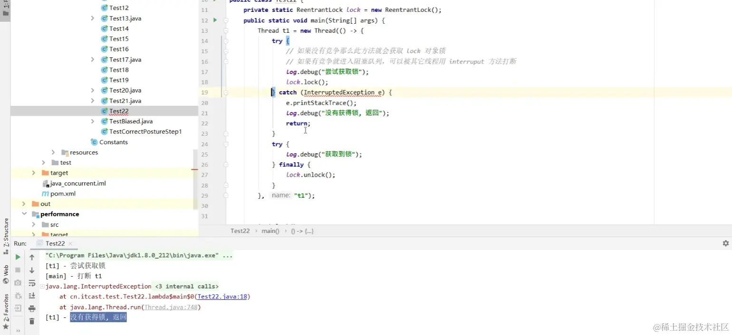Open the Thread.java:748 stack trace link

(172, 307)
